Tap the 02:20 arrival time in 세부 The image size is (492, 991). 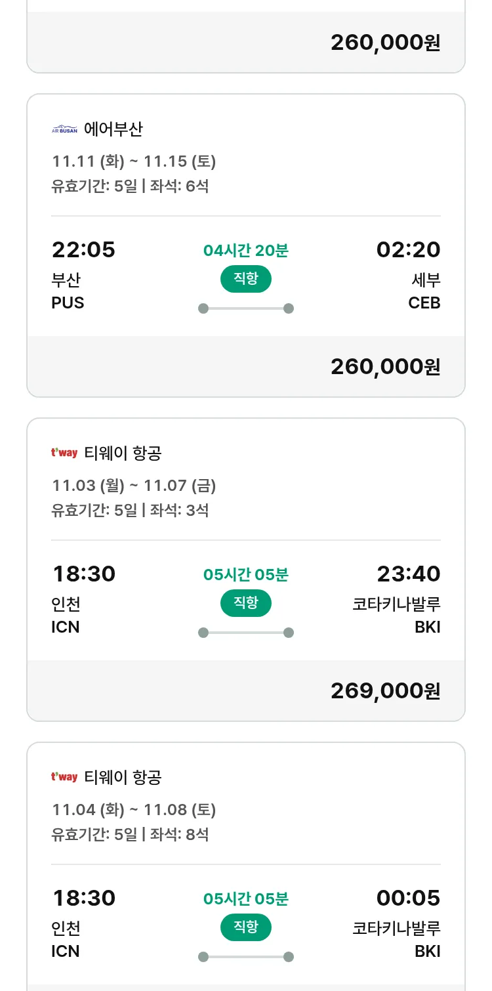point(408,250)
